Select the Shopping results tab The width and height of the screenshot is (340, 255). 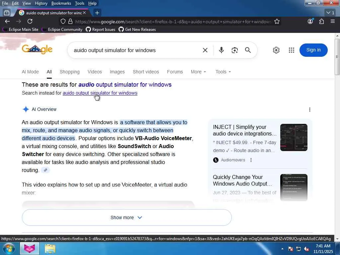point(70,72)
